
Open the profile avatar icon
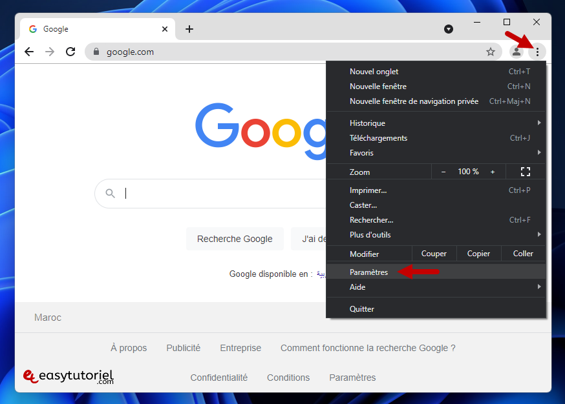(x=517, y=52)
